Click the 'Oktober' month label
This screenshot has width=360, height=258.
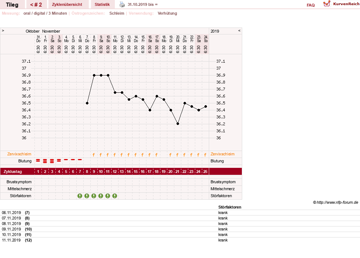[33, 31]
